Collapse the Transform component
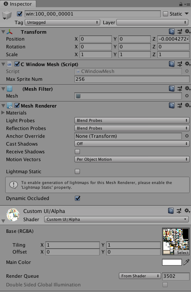Viewport: 191px width, 292px height. 3,32
